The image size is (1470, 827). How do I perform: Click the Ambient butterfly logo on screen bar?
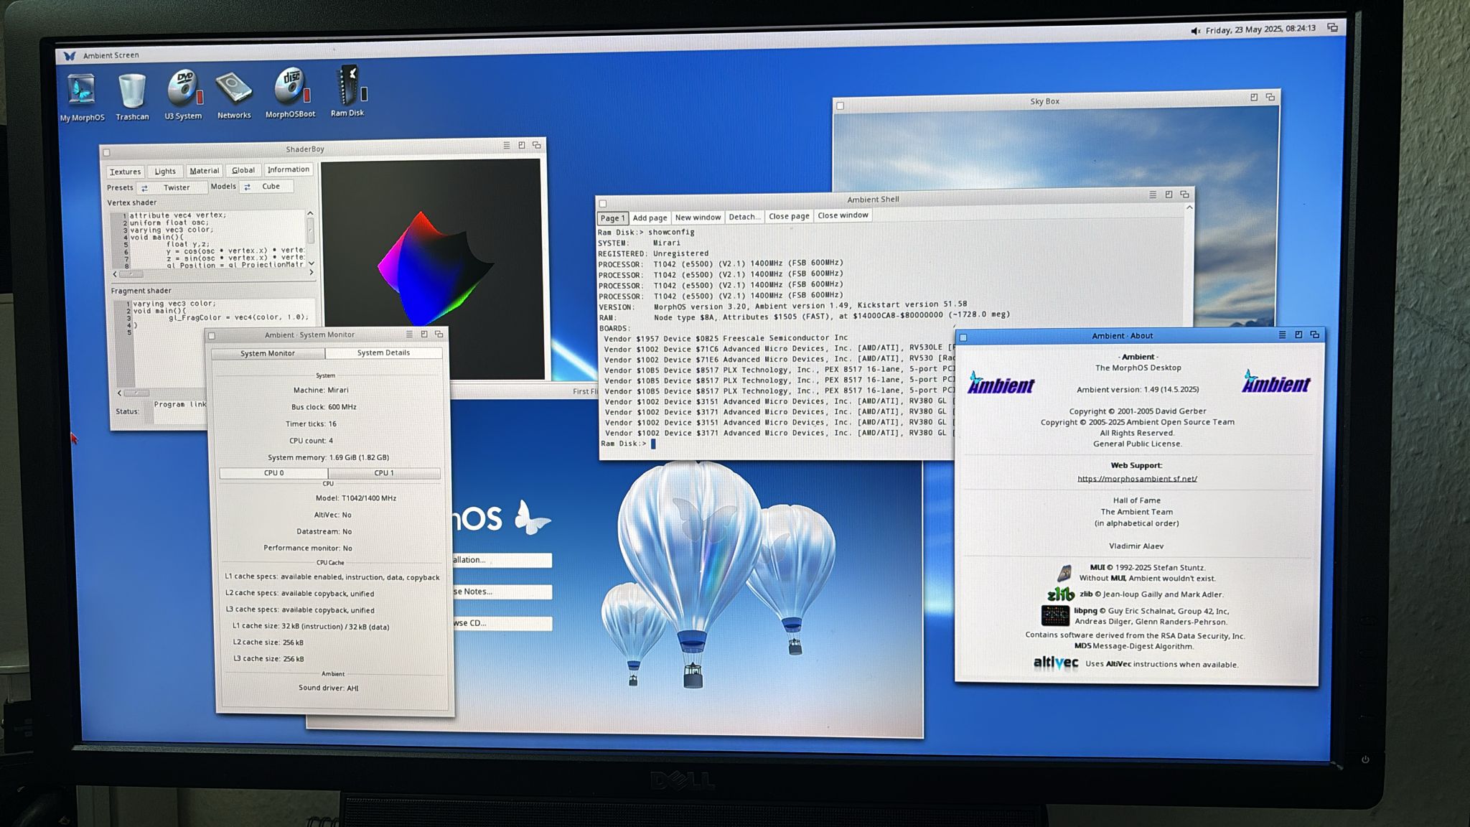[x=70, y=55]
